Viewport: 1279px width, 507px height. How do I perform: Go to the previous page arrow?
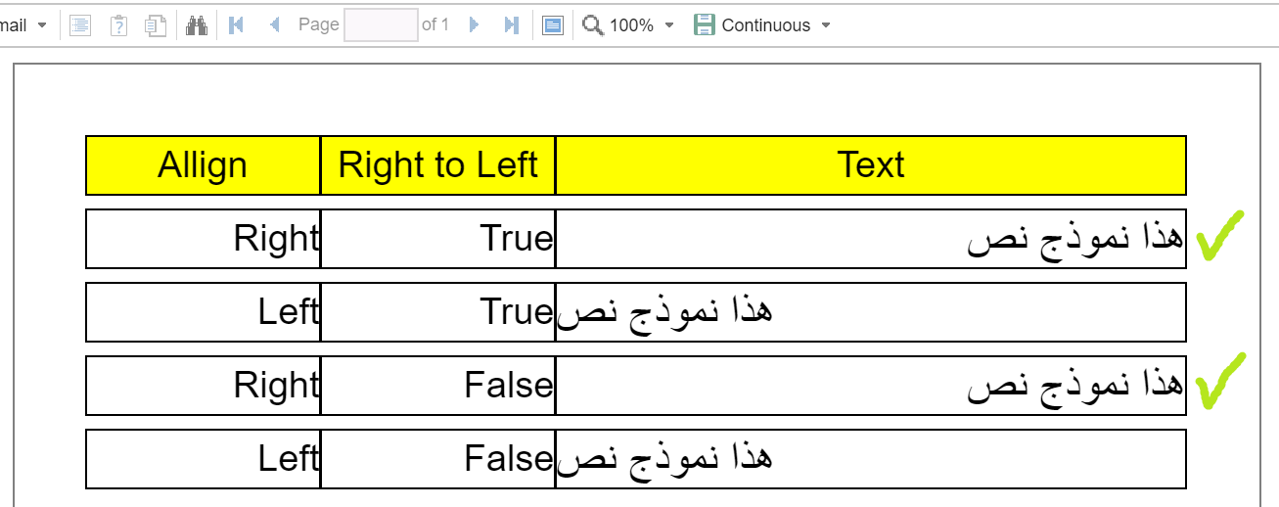[275, 25]
